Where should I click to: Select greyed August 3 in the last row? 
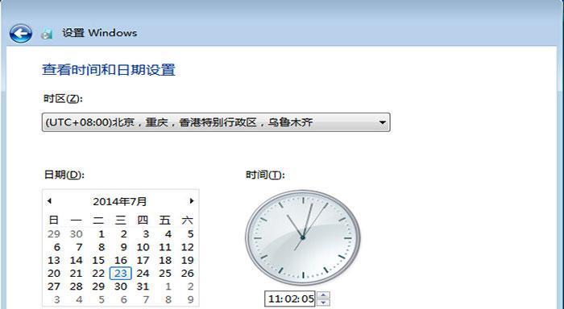(57, 299)
